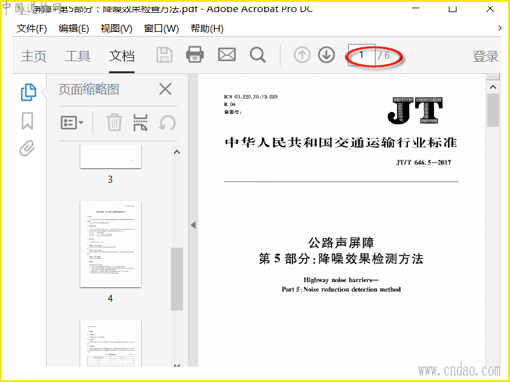
Task: Minimize the Acrobat window
Action: tap(416, 8)
